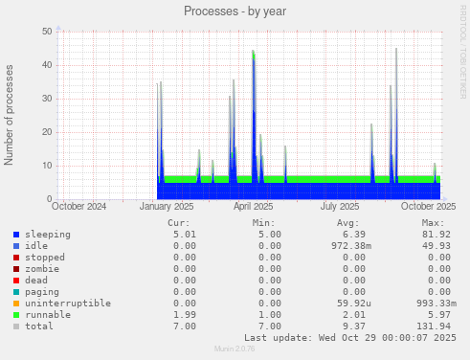Click the 'Max:' column header
The image size is (470, 360).
tap(433, 223)
